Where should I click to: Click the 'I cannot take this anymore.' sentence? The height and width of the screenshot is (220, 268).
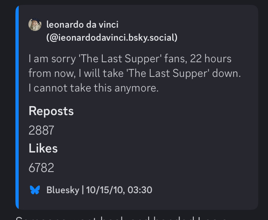point(93,88)
